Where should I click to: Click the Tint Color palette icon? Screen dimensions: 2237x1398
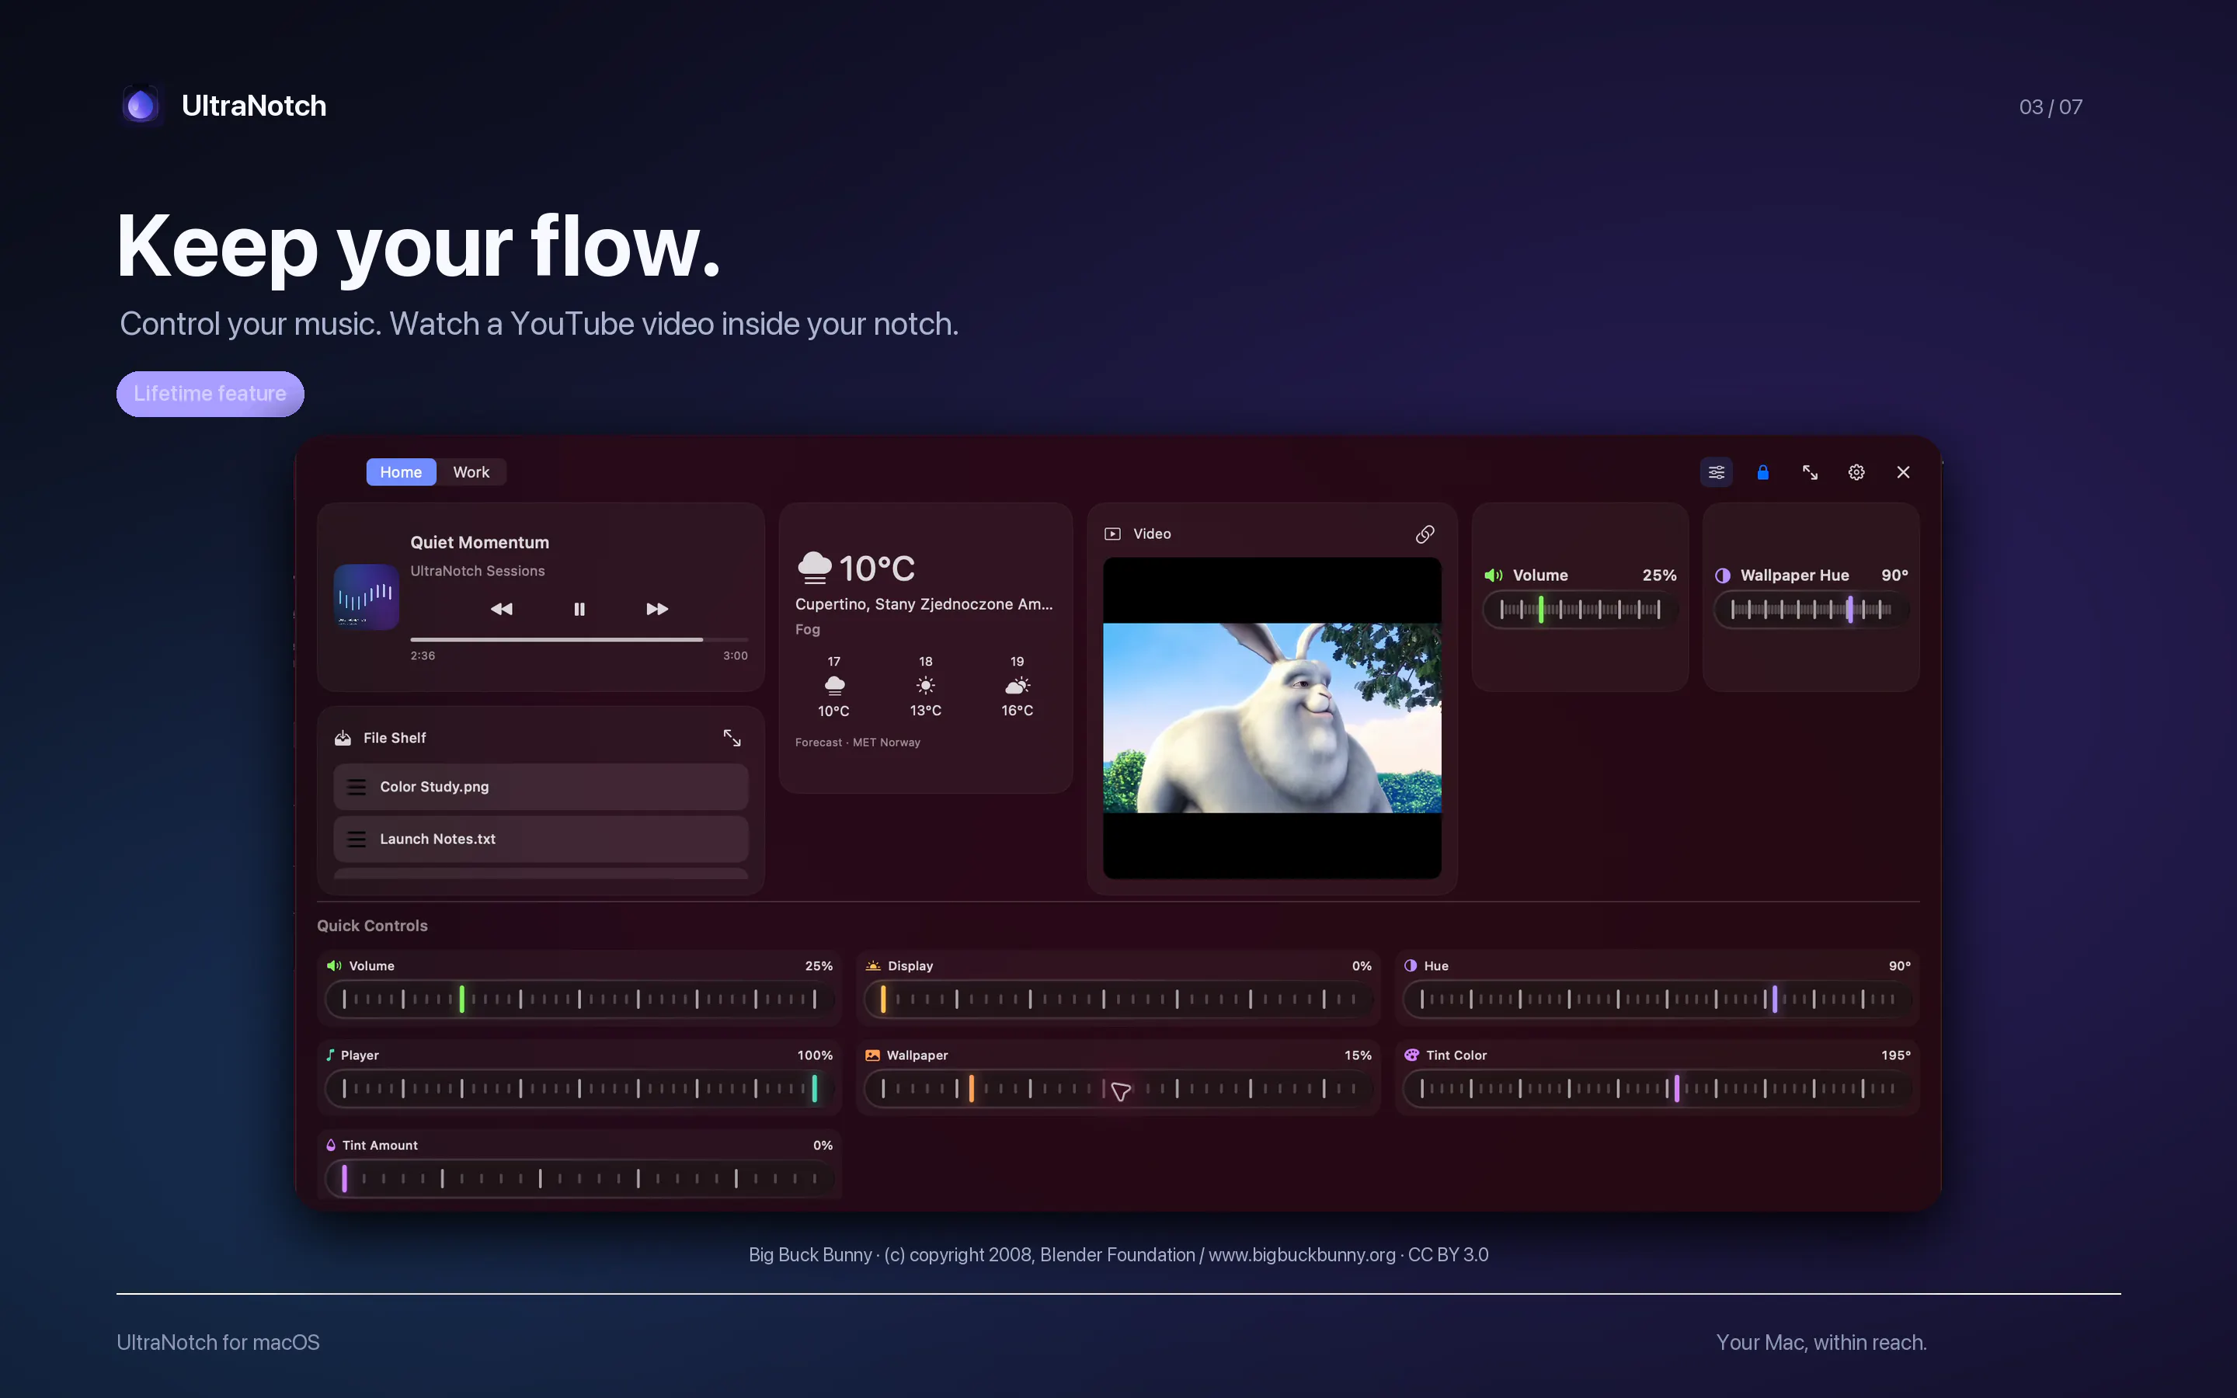tap(1411, 1055)
